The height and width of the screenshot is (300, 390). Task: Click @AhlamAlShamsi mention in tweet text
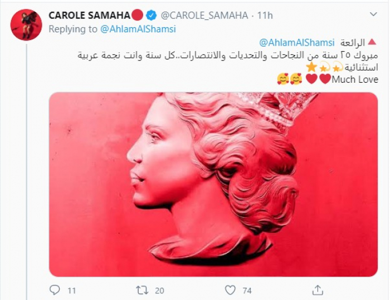tap(297, 43)
